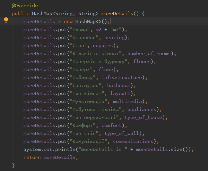Click the multimedia variable
This screenshot has height=171, width=208.
point(127,101)
